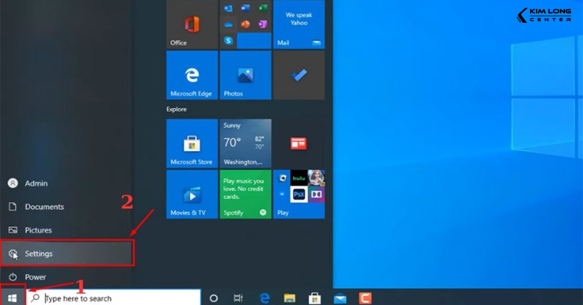Open the Weather tile showing Washington
The width and height of the screenshot is (583, 305).
tap(245, 143)
